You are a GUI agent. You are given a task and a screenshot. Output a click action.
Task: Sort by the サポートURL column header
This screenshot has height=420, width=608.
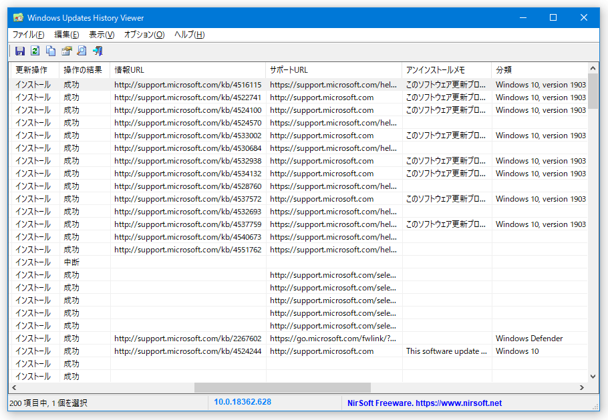[334, 70]
